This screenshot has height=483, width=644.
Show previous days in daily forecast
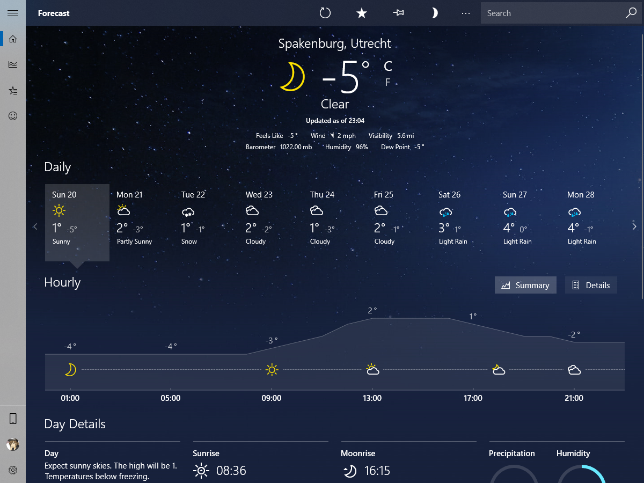(x=35, y=226)
